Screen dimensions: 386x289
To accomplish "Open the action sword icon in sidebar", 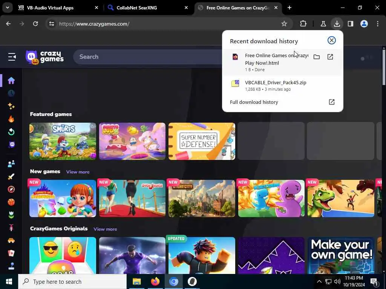I will point(11,176).
